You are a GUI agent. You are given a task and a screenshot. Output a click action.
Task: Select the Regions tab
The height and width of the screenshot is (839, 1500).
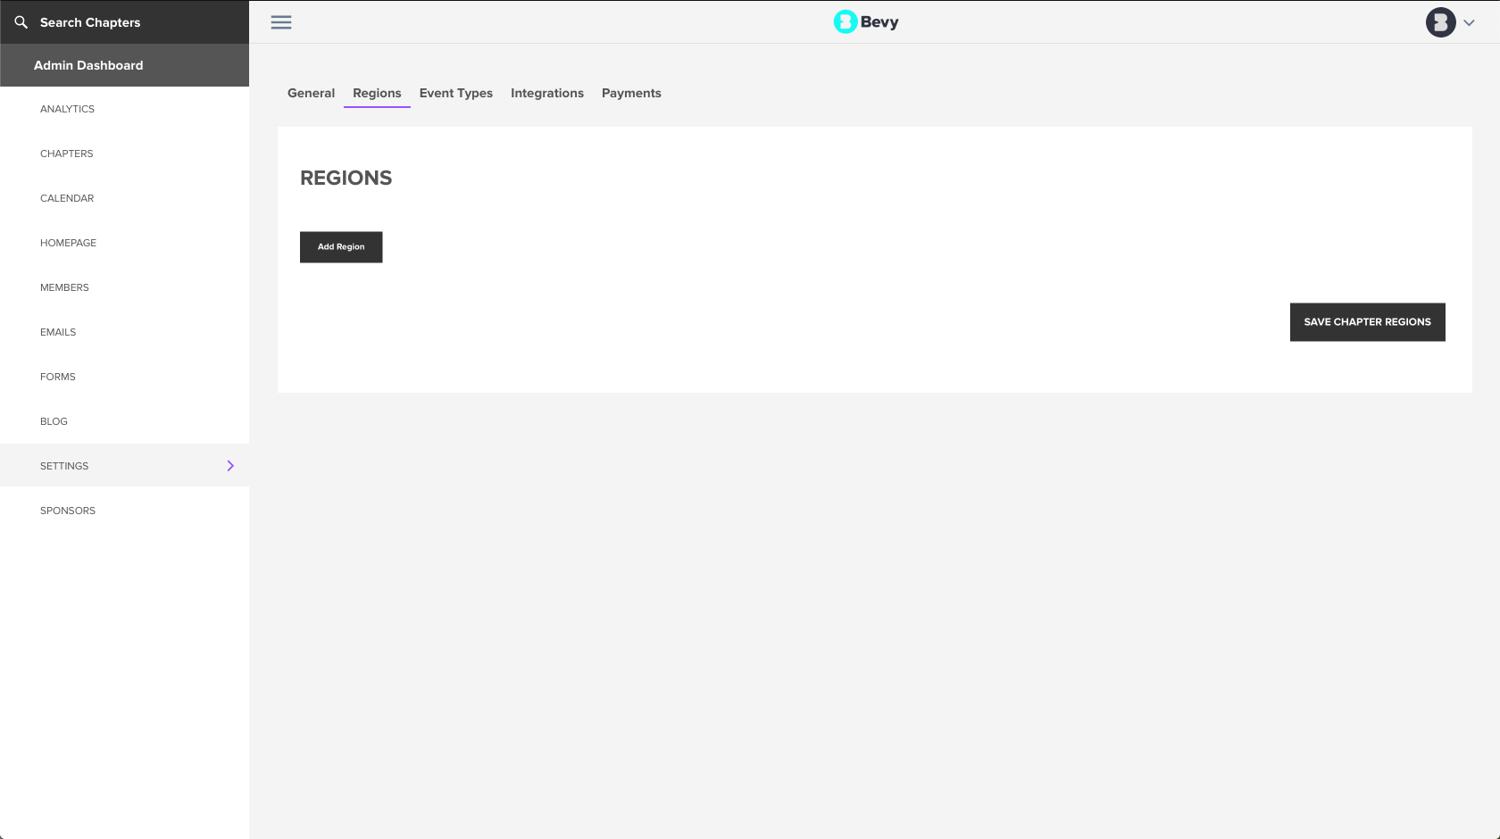click(377, 93)
